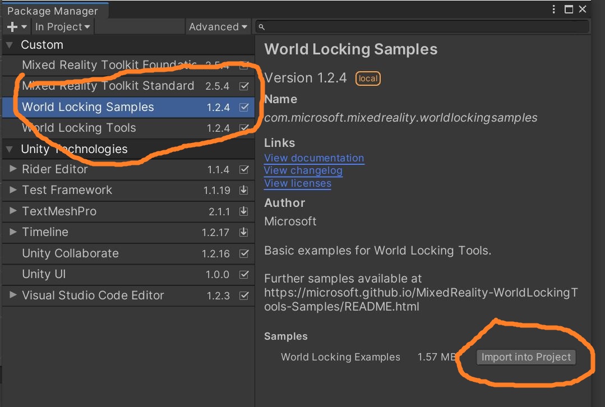Open the Advanced dropdown
Image resolution: width=605 pixels, height=407 pixels.
click(218, 26)
